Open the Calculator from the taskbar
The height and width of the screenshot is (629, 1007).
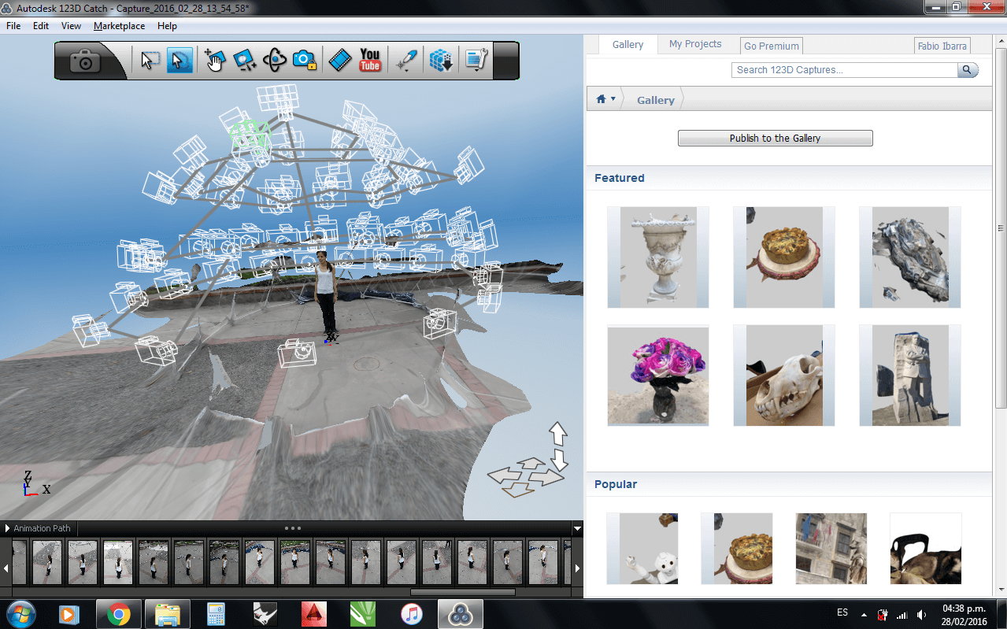coord(214,613)
